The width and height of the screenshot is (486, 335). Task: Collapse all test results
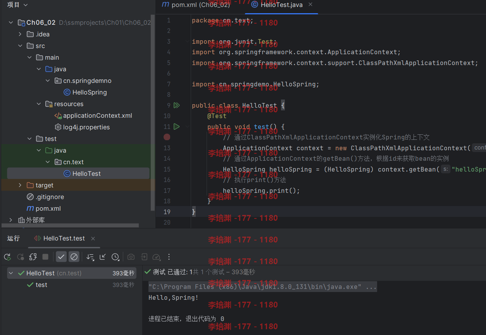[x=103, y=257]
